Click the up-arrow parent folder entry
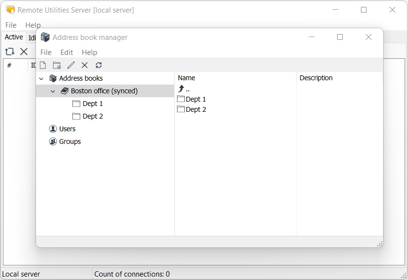This screenshot has width=408, height=280. coord(184,89)
